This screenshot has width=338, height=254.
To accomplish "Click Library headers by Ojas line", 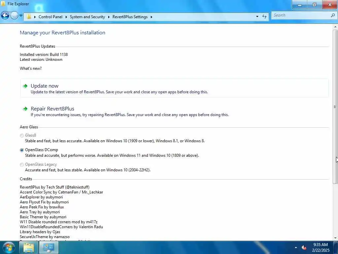I will pyautogui.click(x=40, y=232).
